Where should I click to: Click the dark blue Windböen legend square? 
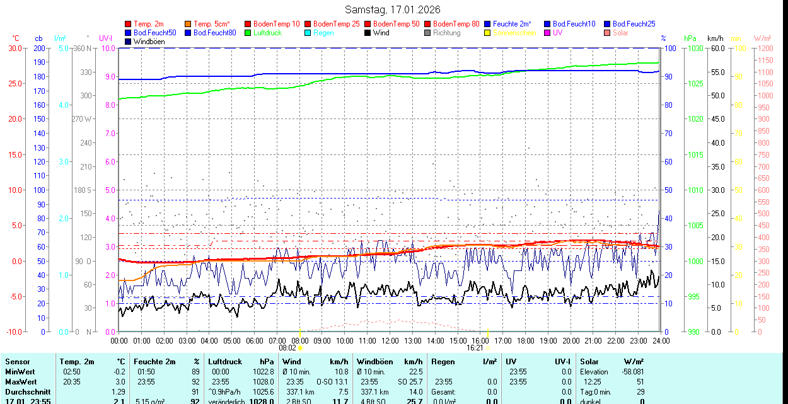click(129, 42)
